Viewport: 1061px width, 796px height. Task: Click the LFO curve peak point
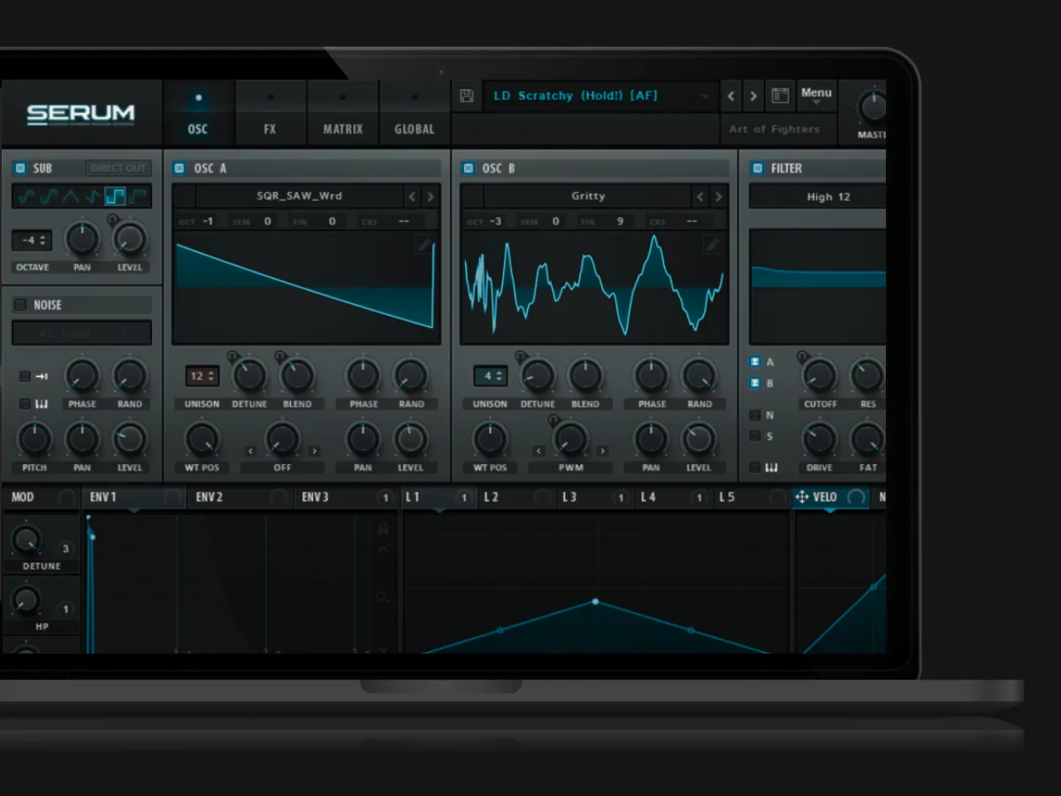[595, 601]
